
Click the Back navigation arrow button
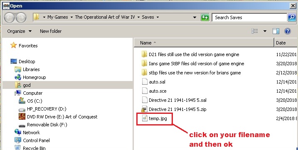[x=9, y=17]
